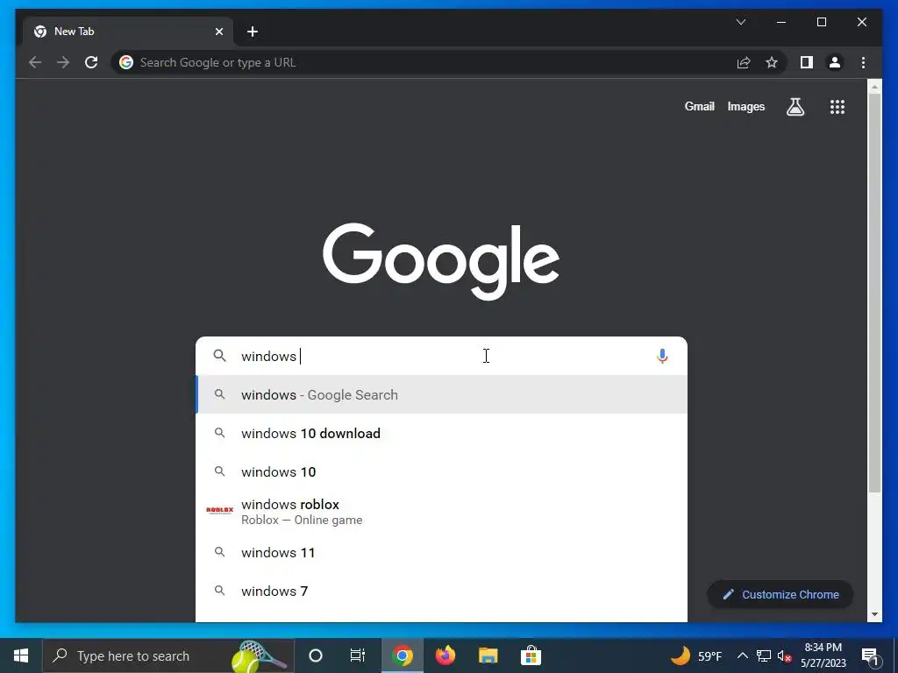Click the page vertical scrollbar thumb

point(874,292)
